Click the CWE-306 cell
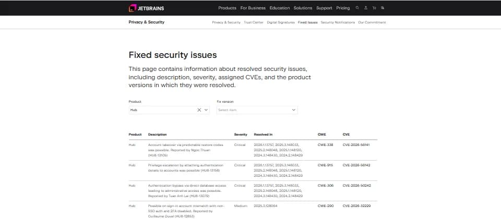The width and height of the screenshot is (501, 219). point(325,186)
